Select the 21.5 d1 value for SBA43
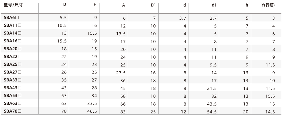 point(212,89)
